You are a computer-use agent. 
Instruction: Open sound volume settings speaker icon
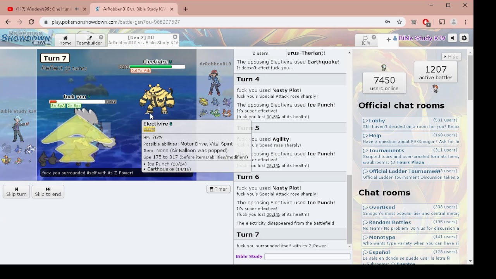[453, 38]
